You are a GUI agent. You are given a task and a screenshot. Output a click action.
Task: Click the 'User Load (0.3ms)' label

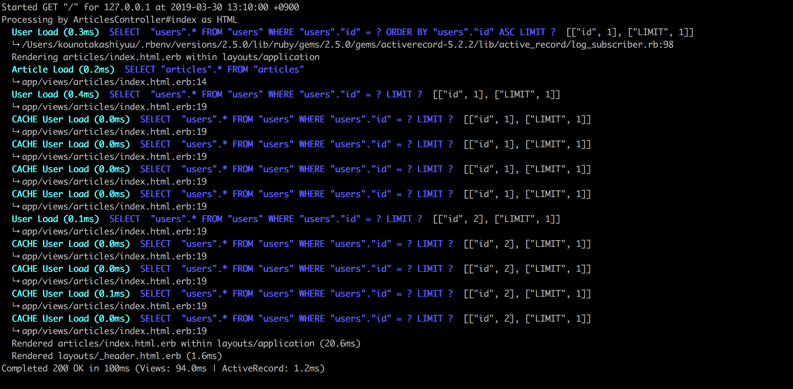55,32
